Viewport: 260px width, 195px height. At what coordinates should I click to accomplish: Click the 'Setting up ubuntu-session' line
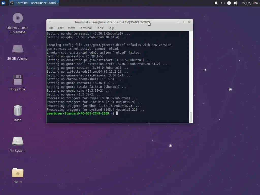pos(88,33)
